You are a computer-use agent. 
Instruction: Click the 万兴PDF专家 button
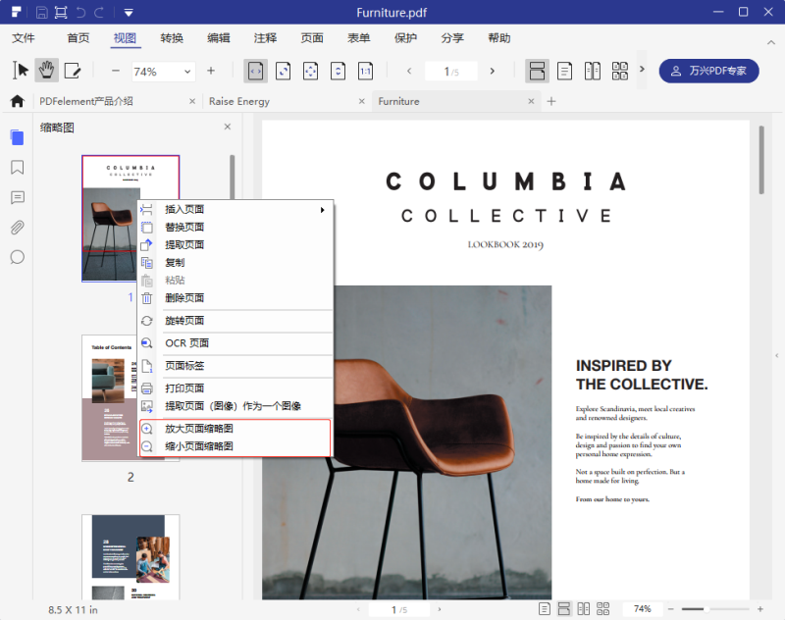[x=708, y=71]
